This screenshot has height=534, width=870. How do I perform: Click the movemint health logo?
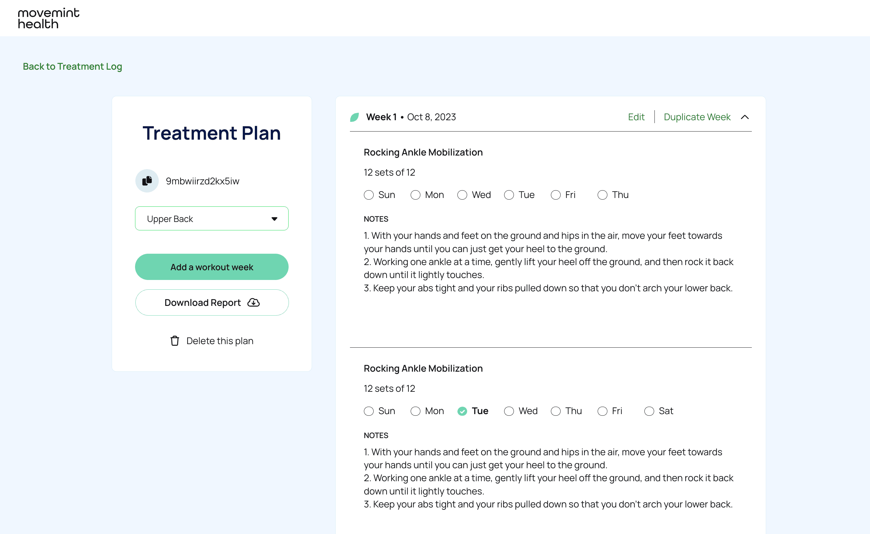[49, 18]
